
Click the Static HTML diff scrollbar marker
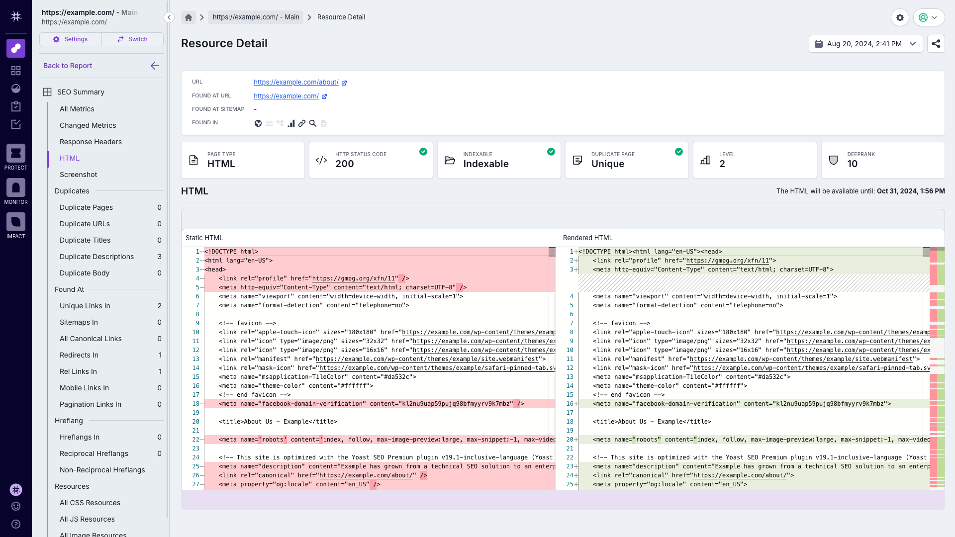tap(551, 252)
